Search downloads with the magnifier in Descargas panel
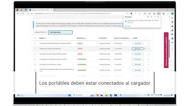The height and width of the screenshot is (106, 190). (x=151, y=17)
